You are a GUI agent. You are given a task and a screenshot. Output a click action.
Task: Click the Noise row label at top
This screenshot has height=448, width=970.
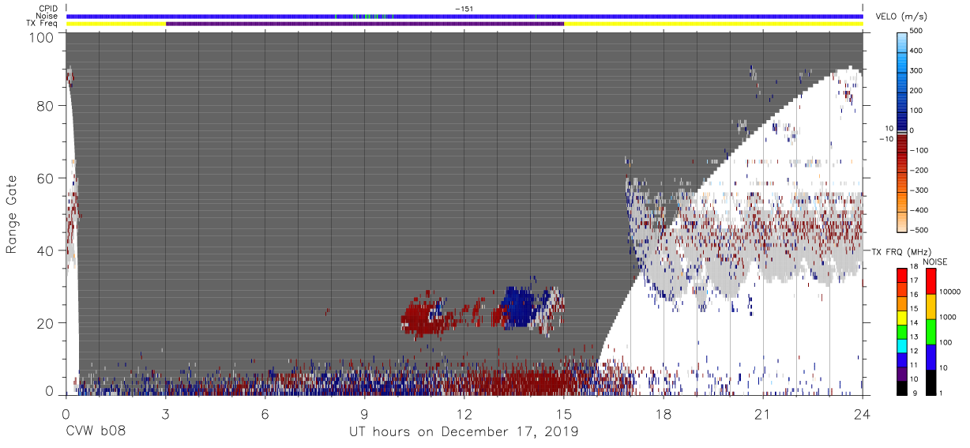[47, 16]
